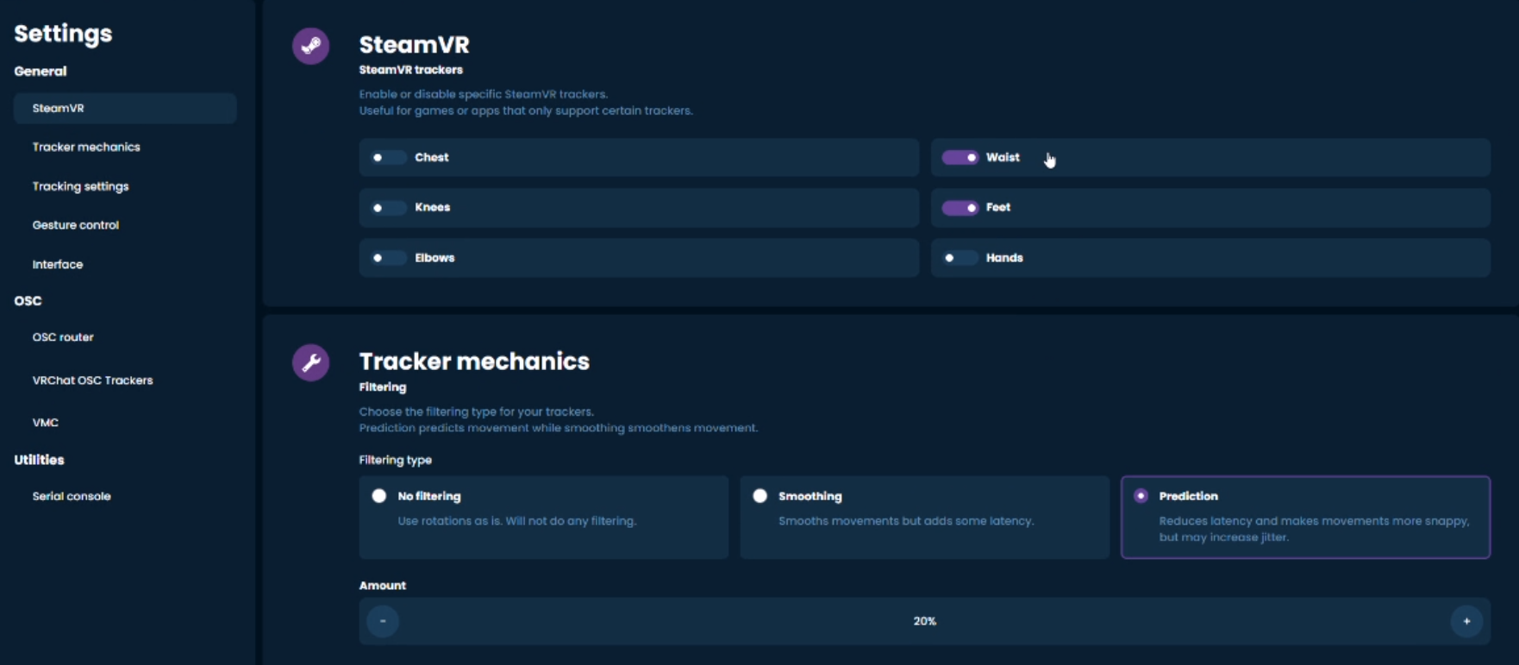Click the Utilities sidebar heading
The height and width of the screenshot is (665, 1519).
(x=39, y=460)
